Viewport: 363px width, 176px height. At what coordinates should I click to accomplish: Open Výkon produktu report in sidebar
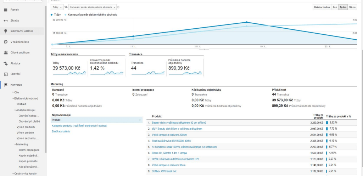point(26,127)
